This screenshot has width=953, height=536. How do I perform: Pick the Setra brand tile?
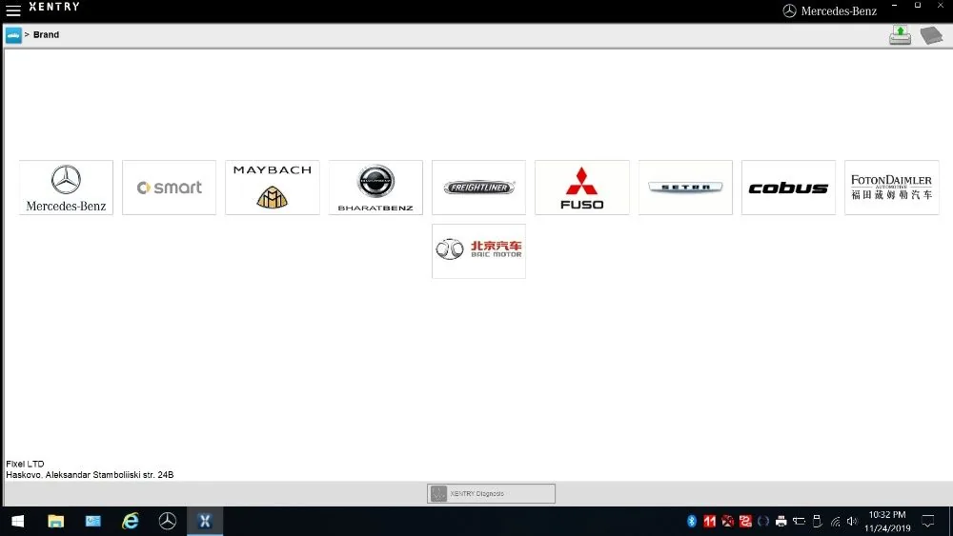[685, 188]
